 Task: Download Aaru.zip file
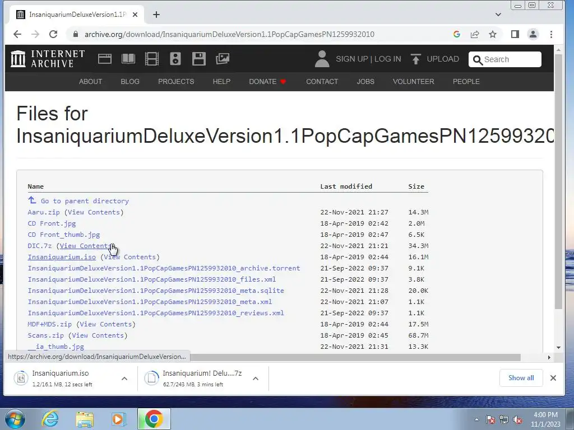tap(44, 212)
